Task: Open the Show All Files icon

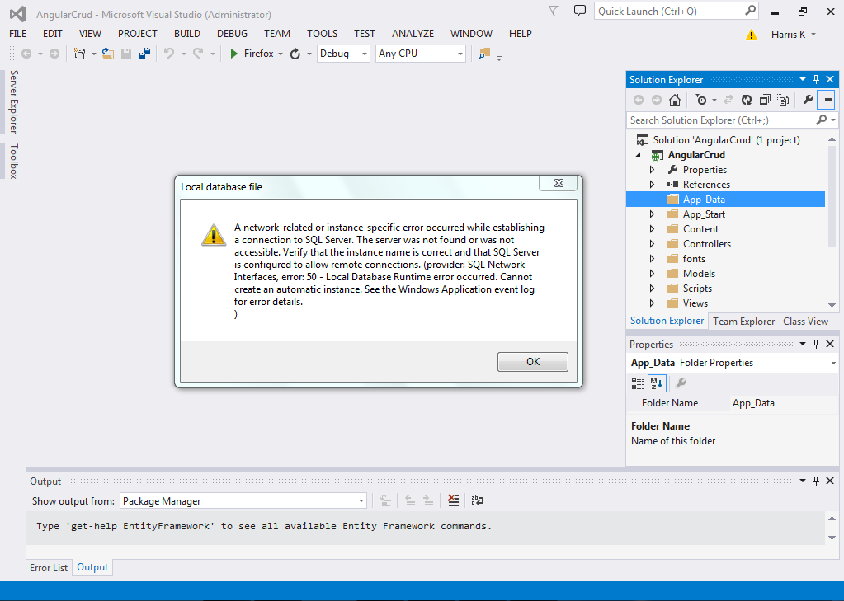Action: [784, 99]
